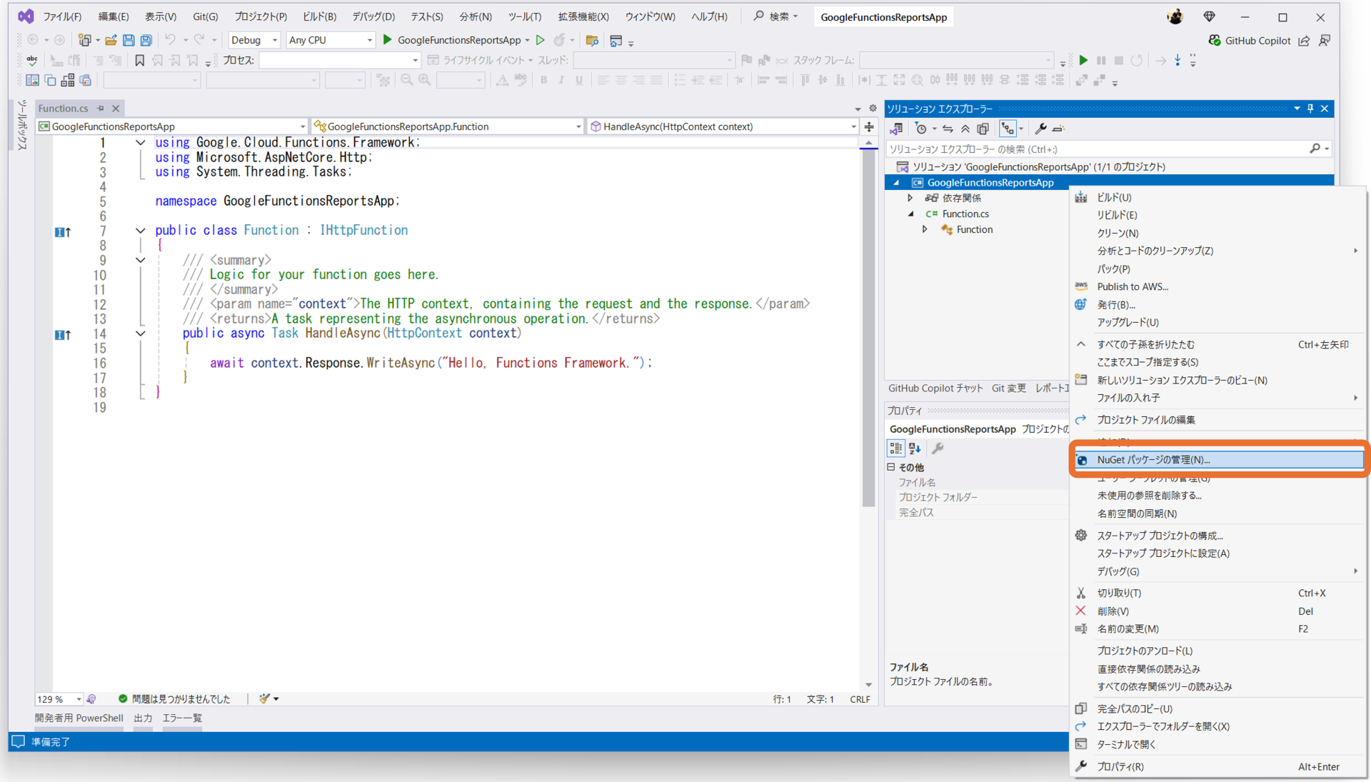Toggle the pin on the Function.cs tab
1371x782 pixels.
coord(101,109)
